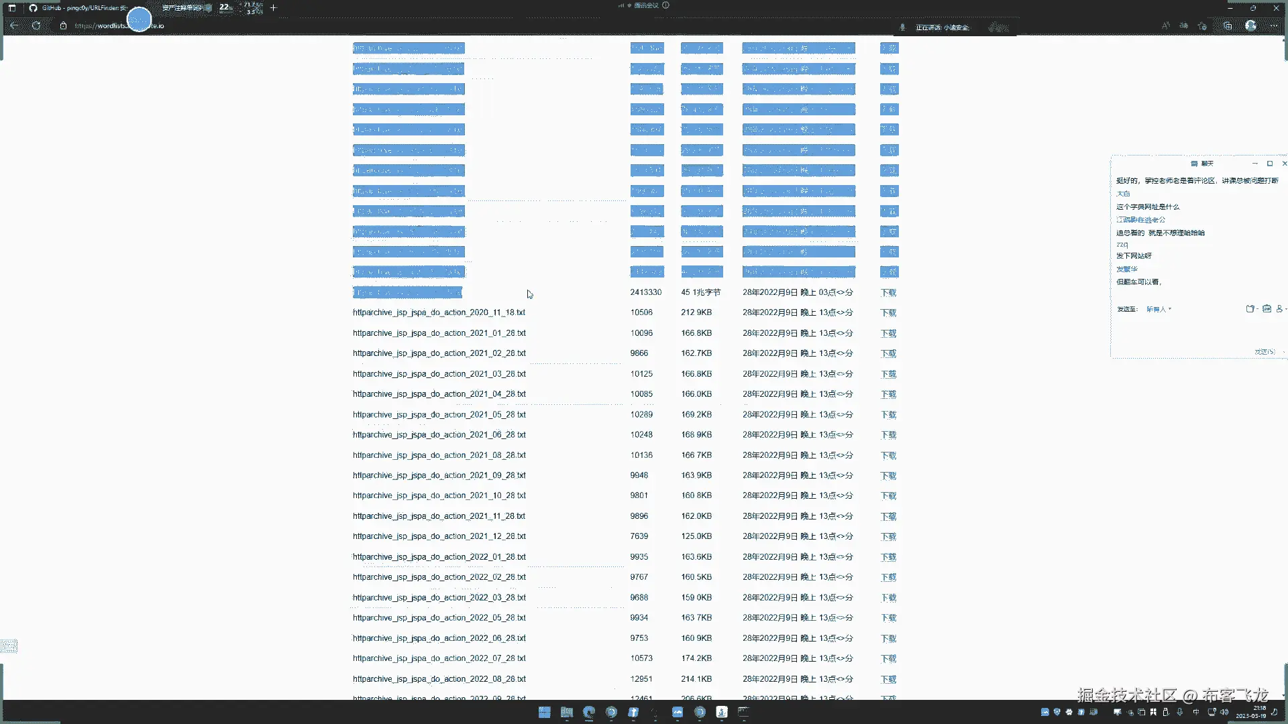This screenshot has width=1288, height=724.
Task: Open the chat recipient dropdown
Action: 1159,309
